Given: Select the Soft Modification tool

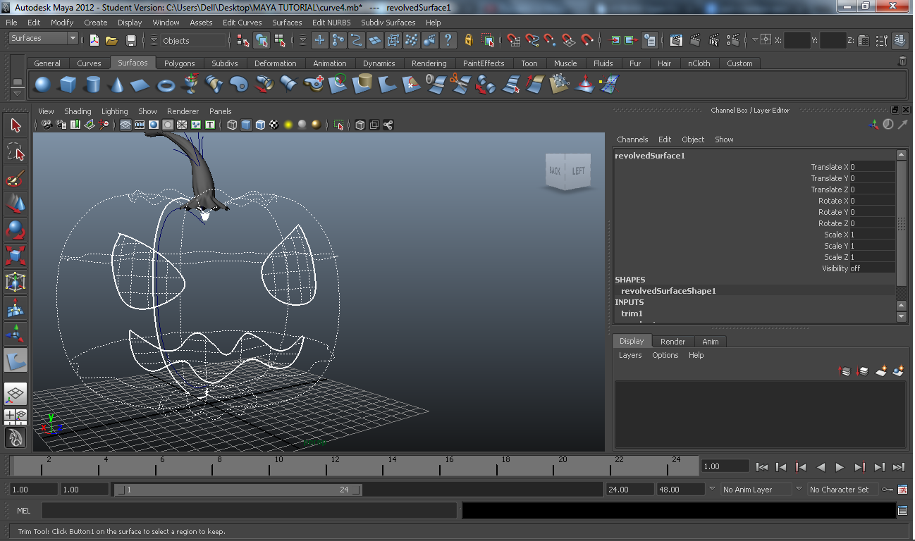Looking at the screenshot, I should [16, 309].
